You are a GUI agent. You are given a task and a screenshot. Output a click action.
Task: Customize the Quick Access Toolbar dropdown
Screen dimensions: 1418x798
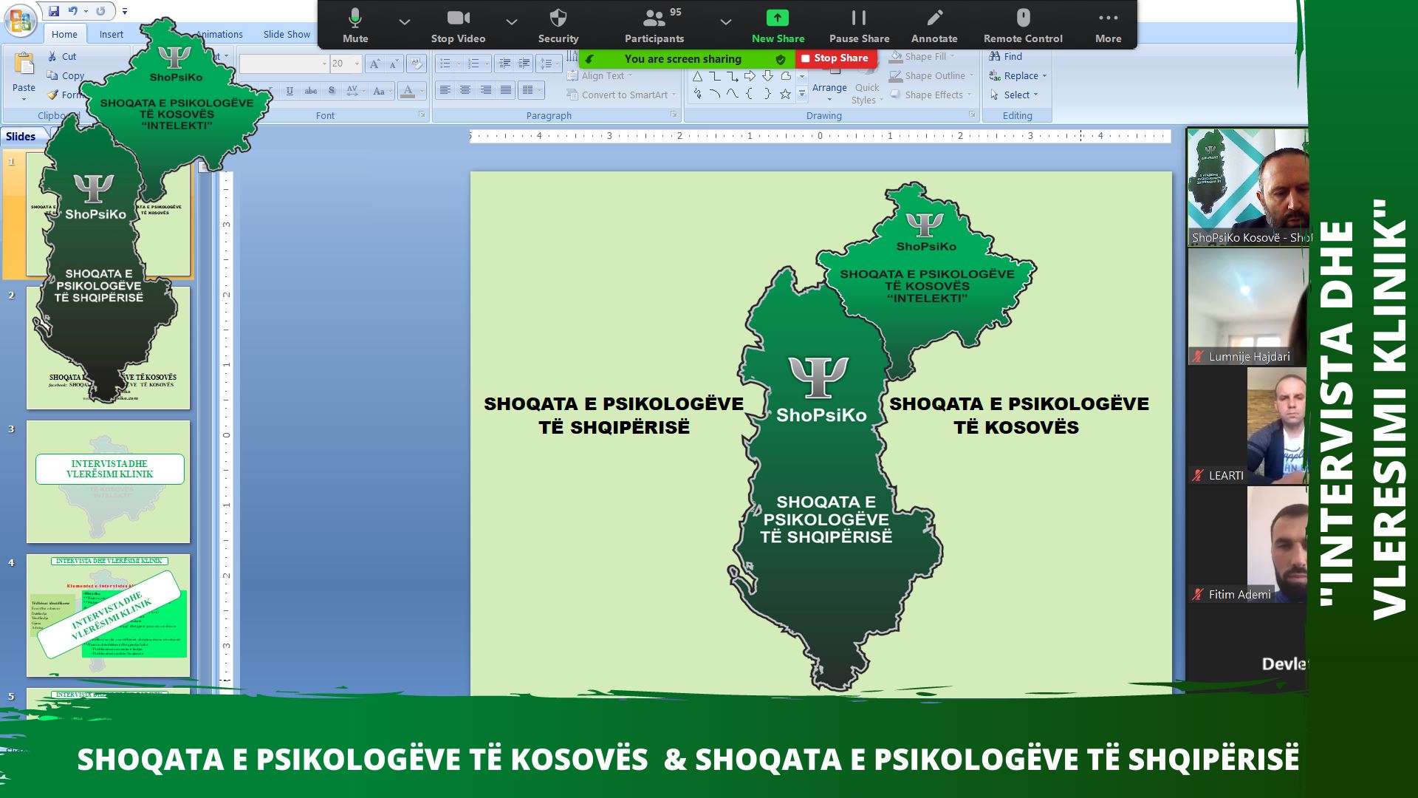(125, 11)
